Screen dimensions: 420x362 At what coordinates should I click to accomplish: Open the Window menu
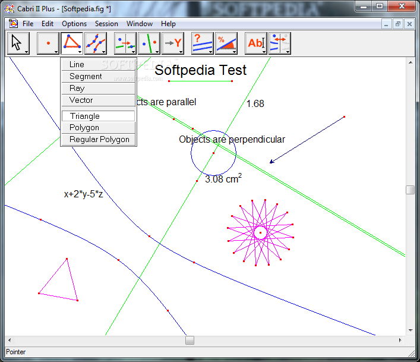point(140,24)
